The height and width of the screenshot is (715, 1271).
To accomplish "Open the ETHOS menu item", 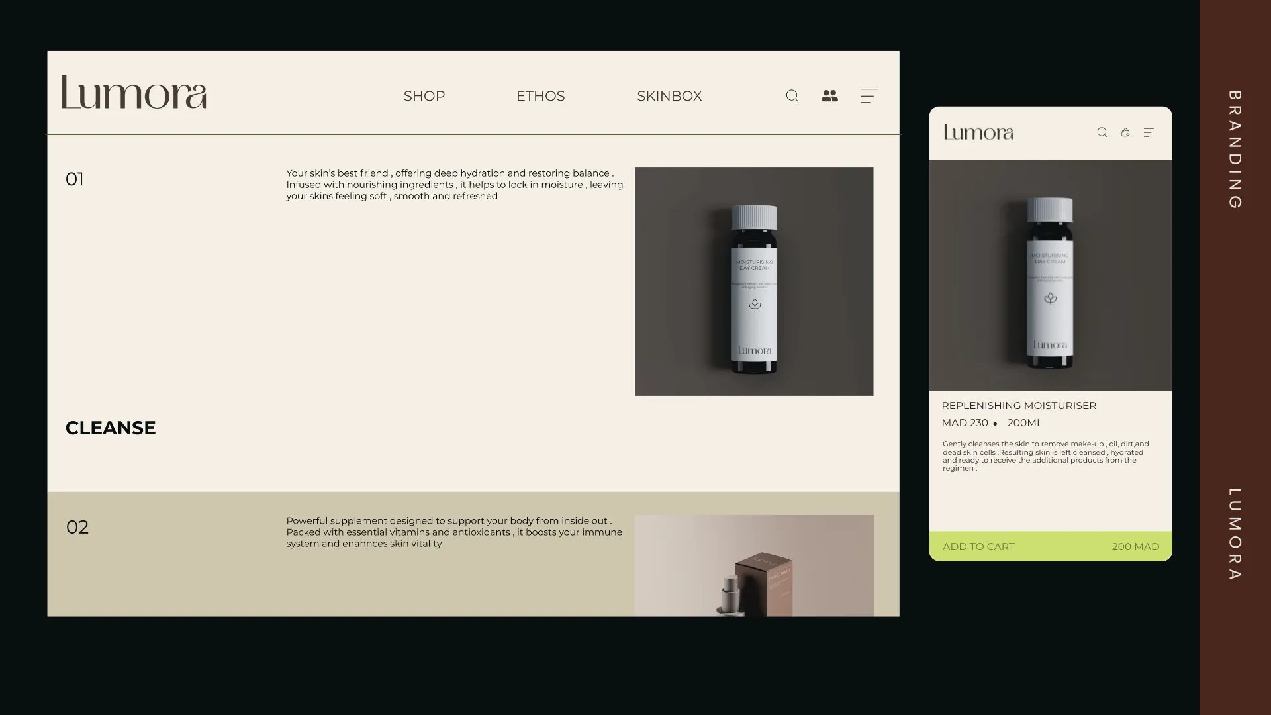I will click(541, 96).
